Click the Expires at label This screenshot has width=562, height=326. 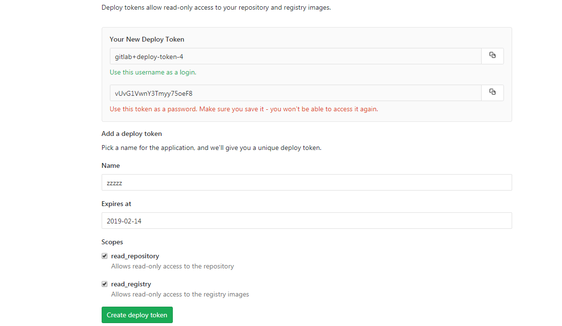[x=116, y=204]
